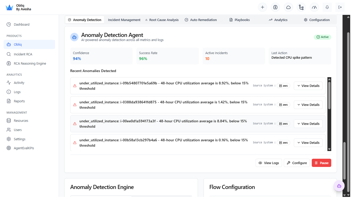This screenshot has height=200, width=352.
Task: Click the 'Recent Anomalies Detected' heading
Action: [93, 71]
